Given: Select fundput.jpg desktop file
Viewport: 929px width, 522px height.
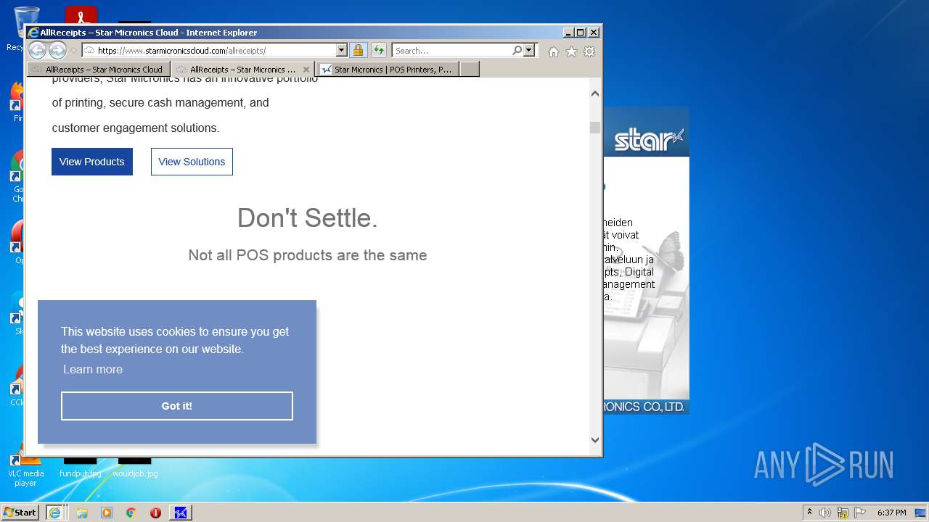Looking at the screenshot, I should [80, 468].
